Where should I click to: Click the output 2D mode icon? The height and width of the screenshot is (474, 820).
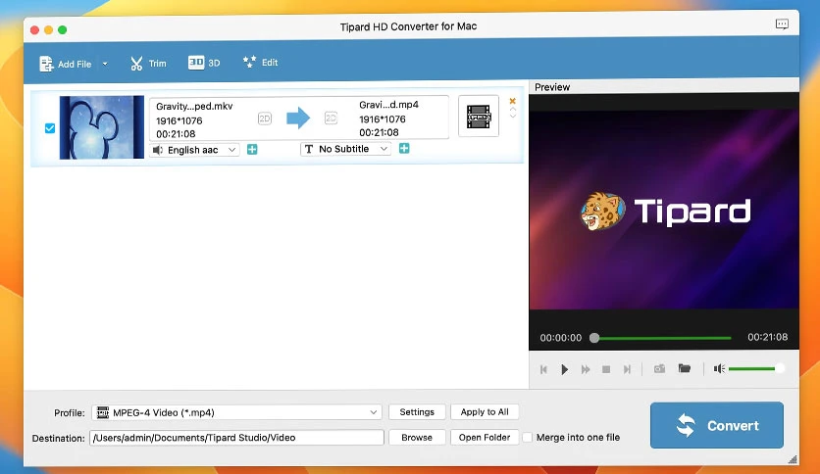(x=331, y=118)
